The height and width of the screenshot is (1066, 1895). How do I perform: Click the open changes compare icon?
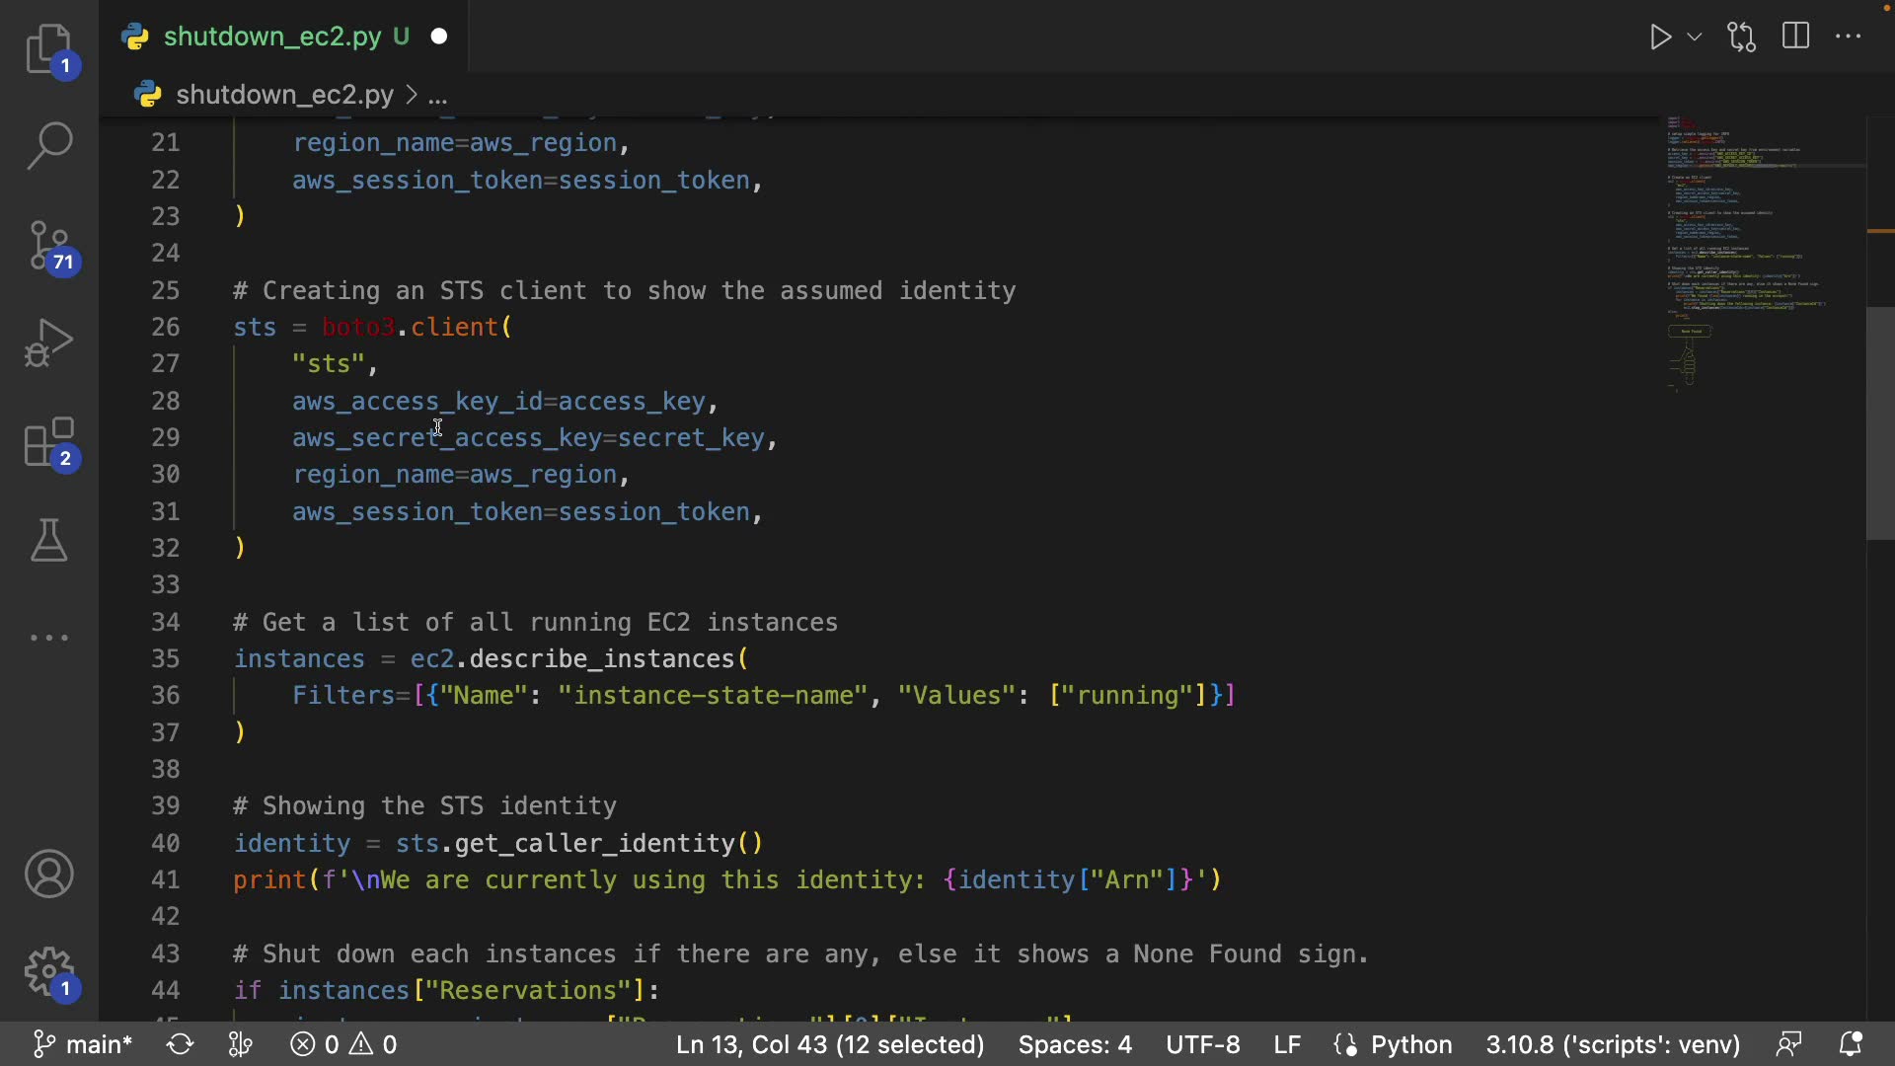point(1742,38)
